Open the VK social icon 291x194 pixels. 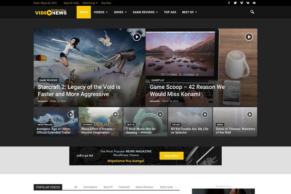coord(248,3)
